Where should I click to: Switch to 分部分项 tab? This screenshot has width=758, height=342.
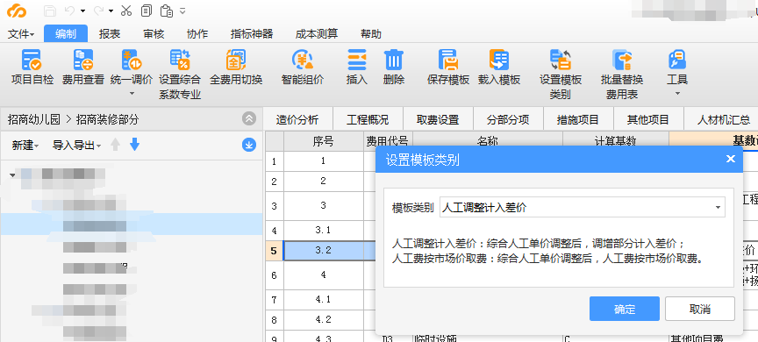508,119
